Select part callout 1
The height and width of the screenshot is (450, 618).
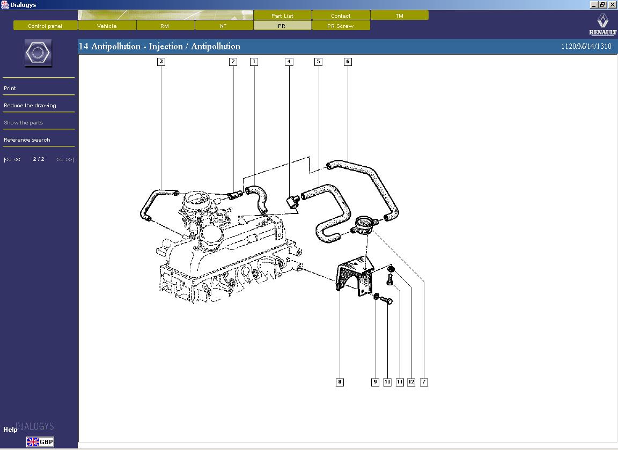[254, 62]
